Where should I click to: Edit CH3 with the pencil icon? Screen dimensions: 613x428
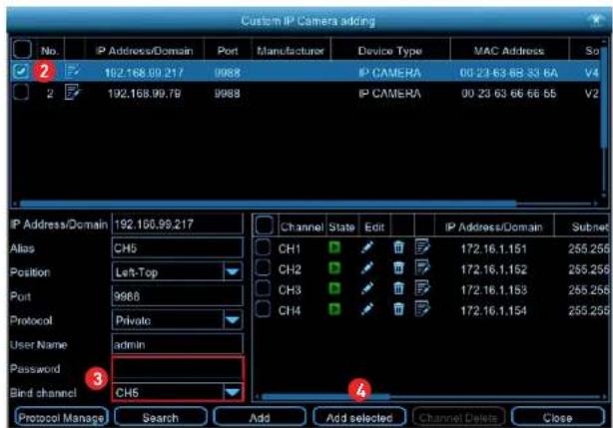[366, 288]
